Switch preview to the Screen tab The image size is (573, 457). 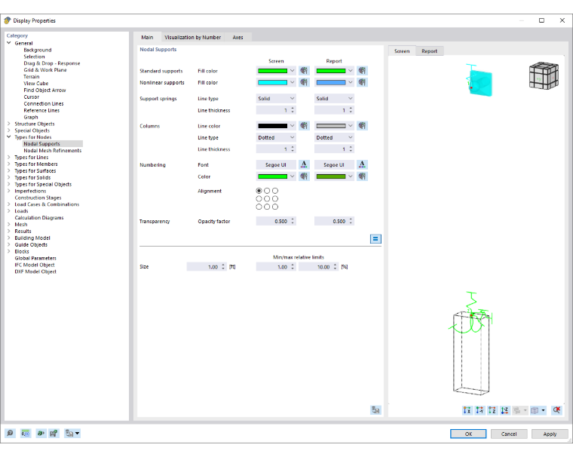(402, 51)
